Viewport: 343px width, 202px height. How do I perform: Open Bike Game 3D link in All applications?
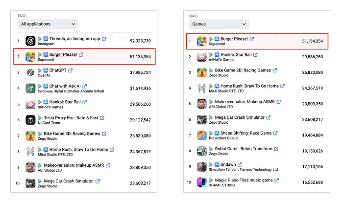72,134
